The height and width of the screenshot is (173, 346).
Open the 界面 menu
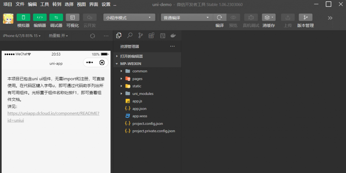click(94, 4)
